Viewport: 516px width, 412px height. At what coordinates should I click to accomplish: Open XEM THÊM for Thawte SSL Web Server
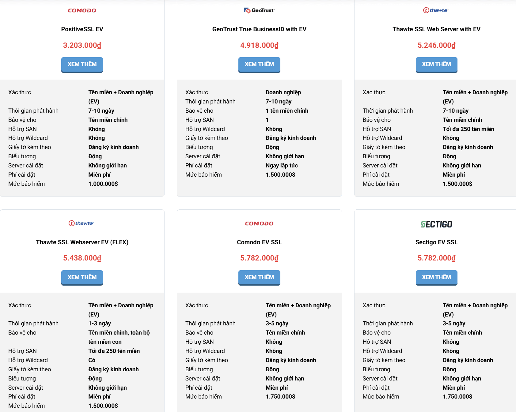pos(436,64)
